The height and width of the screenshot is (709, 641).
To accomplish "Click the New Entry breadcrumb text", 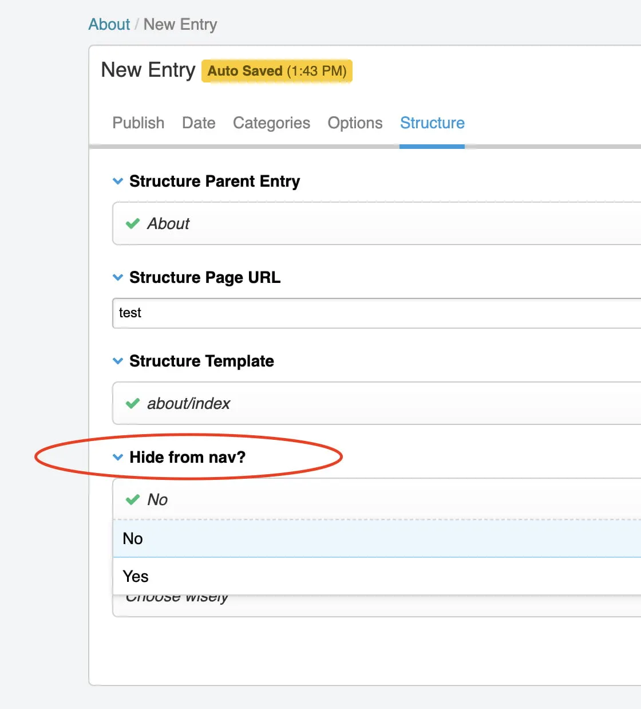I will pyautogui.click(x=180, y=25).
